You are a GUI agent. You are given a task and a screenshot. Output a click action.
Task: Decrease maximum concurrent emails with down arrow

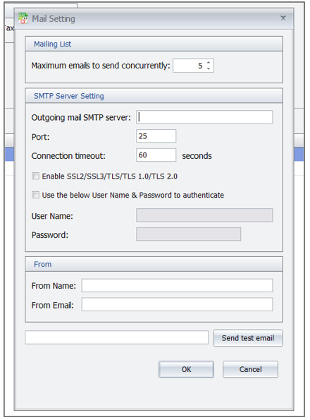point(209,68)
